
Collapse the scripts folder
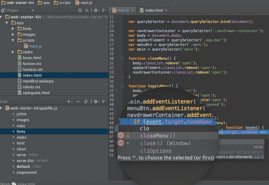(13, 40)
